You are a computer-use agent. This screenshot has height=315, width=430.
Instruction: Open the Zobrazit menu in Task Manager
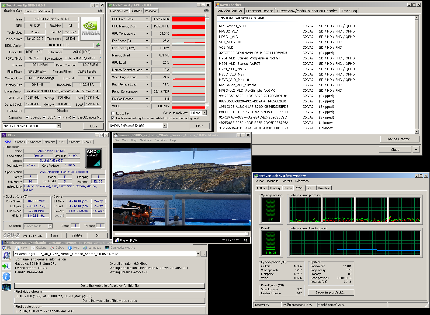pyautogui.click(x=287, y=181)
